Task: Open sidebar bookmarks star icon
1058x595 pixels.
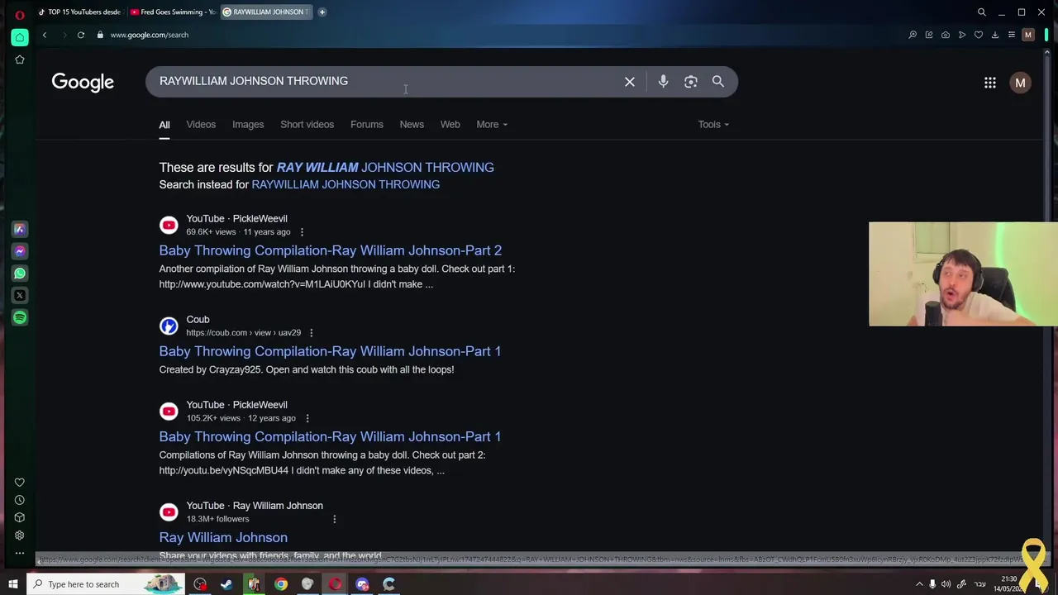Action: [x=20, y=59]
